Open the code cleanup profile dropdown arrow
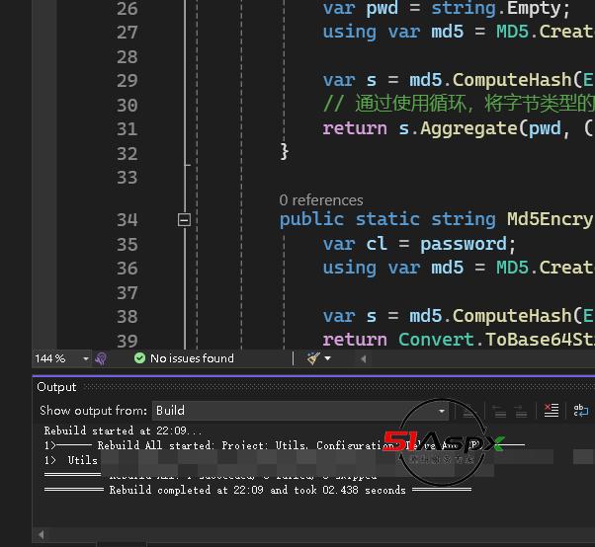 click(x=327, y=358)
